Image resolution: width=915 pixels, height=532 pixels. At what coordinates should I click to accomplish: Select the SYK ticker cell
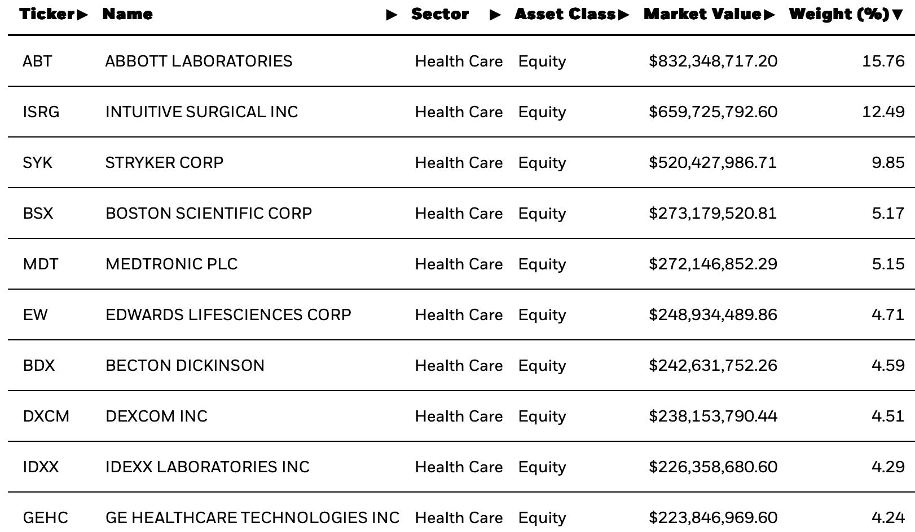coord(37,162)
